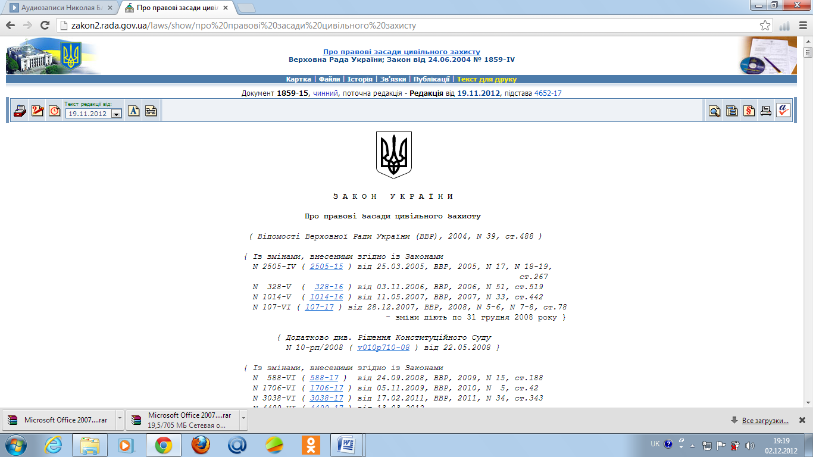The image size is (813, 457).
Task: Go back in browser history
Action: 10,25
